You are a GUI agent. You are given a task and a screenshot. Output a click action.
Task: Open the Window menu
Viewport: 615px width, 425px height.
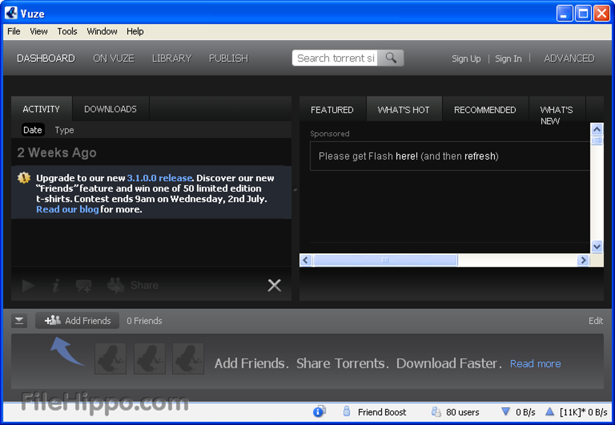(x=102, y=31)
